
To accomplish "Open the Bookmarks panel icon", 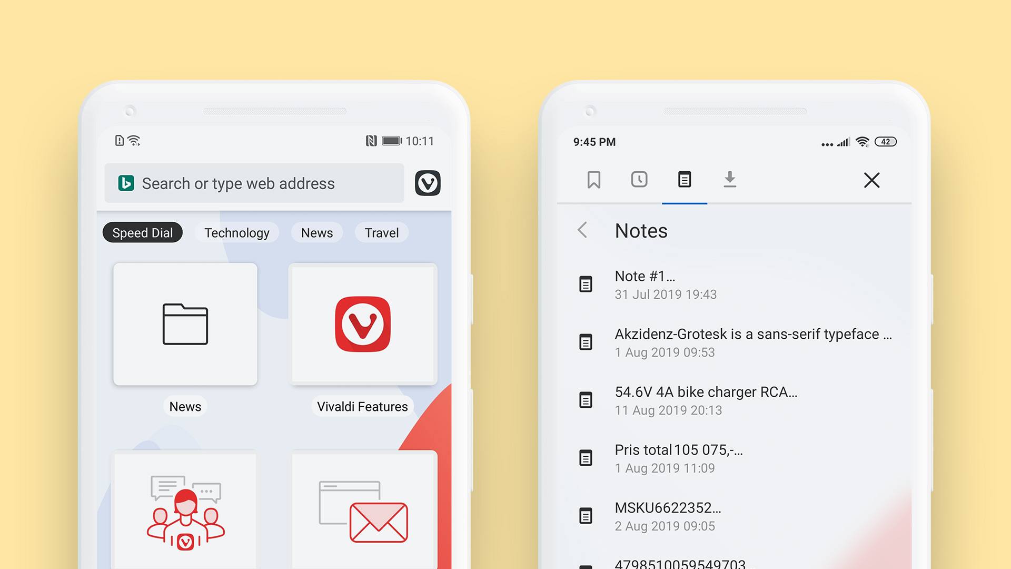I will pos(592,179).
